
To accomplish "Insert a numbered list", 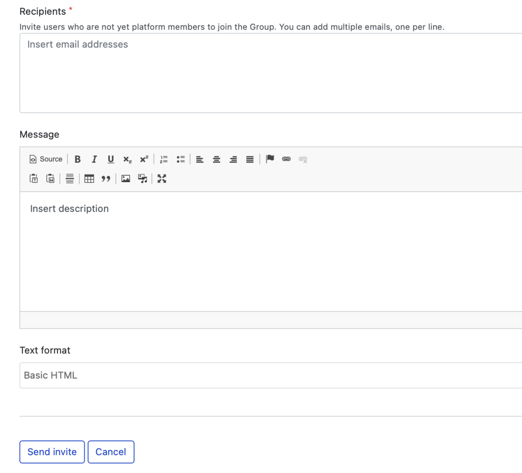I will pos(164,159).
